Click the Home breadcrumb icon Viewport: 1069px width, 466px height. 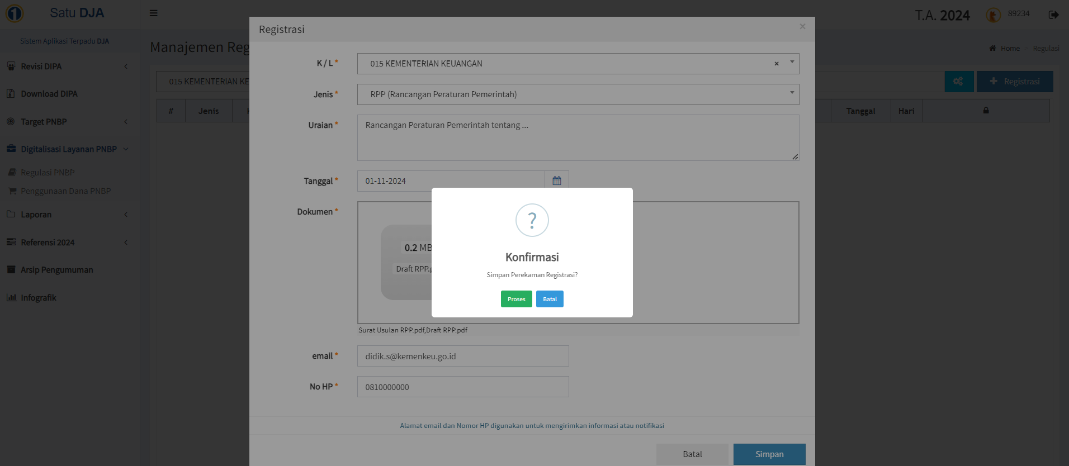pyautogui.click(x=993, y=49)
